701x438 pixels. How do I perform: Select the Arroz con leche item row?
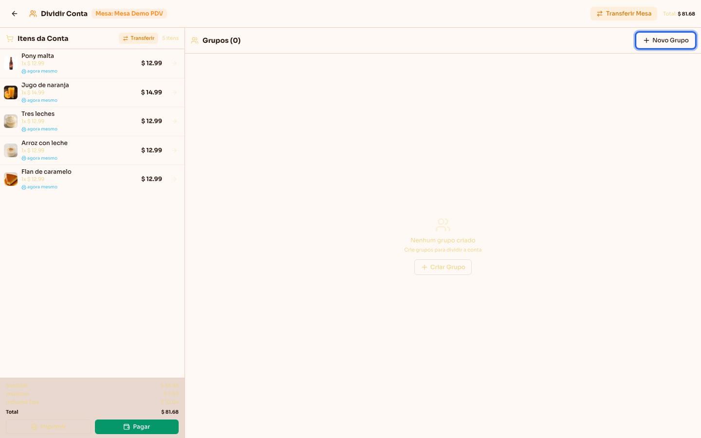(92, 150)
